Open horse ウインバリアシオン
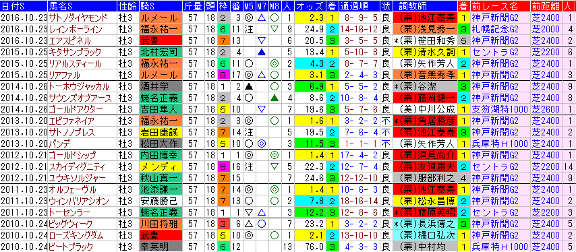Image resolution: width=576 pixels, height=252 pixels. point(79,201)
